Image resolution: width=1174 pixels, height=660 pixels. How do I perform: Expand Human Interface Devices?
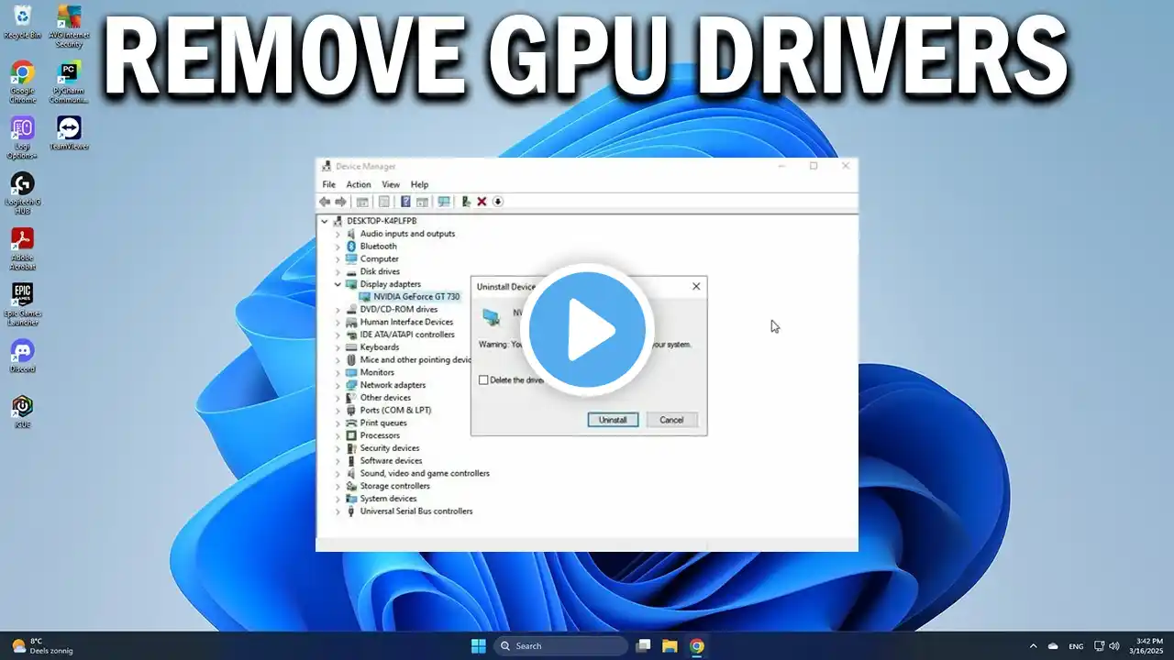pyautogui.click(x=338, y=322)
